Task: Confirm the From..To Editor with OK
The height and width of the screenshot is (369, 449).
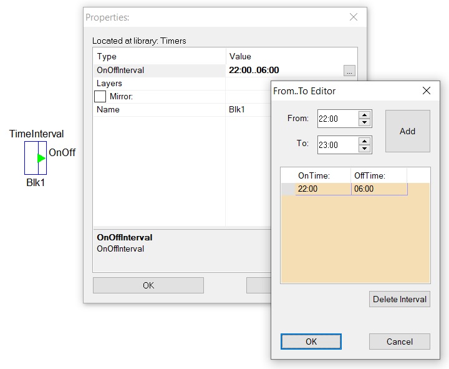Action: 311,342
